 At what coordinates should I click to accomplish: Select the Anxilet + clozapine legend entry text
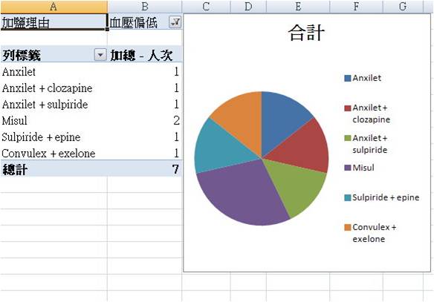coord(371,114)
